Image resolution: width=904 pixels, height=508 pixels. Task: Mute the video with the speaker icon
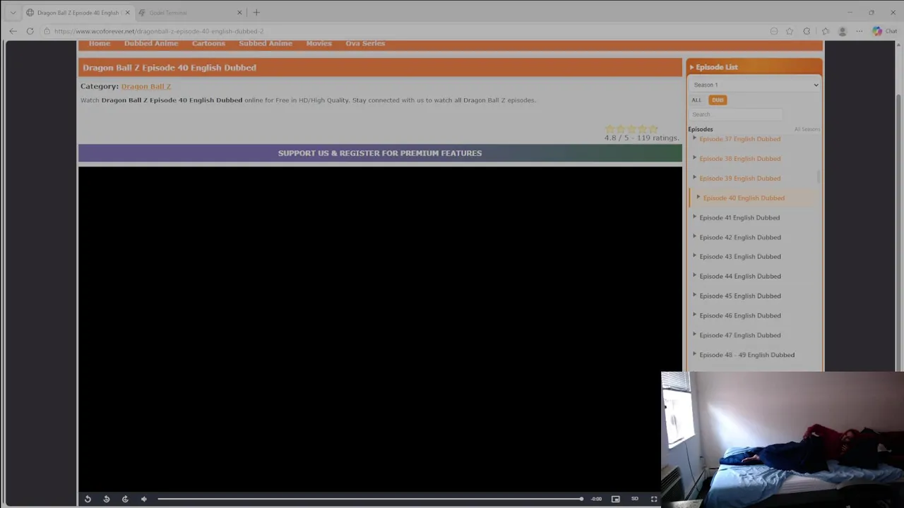click(x=144, y=499)
